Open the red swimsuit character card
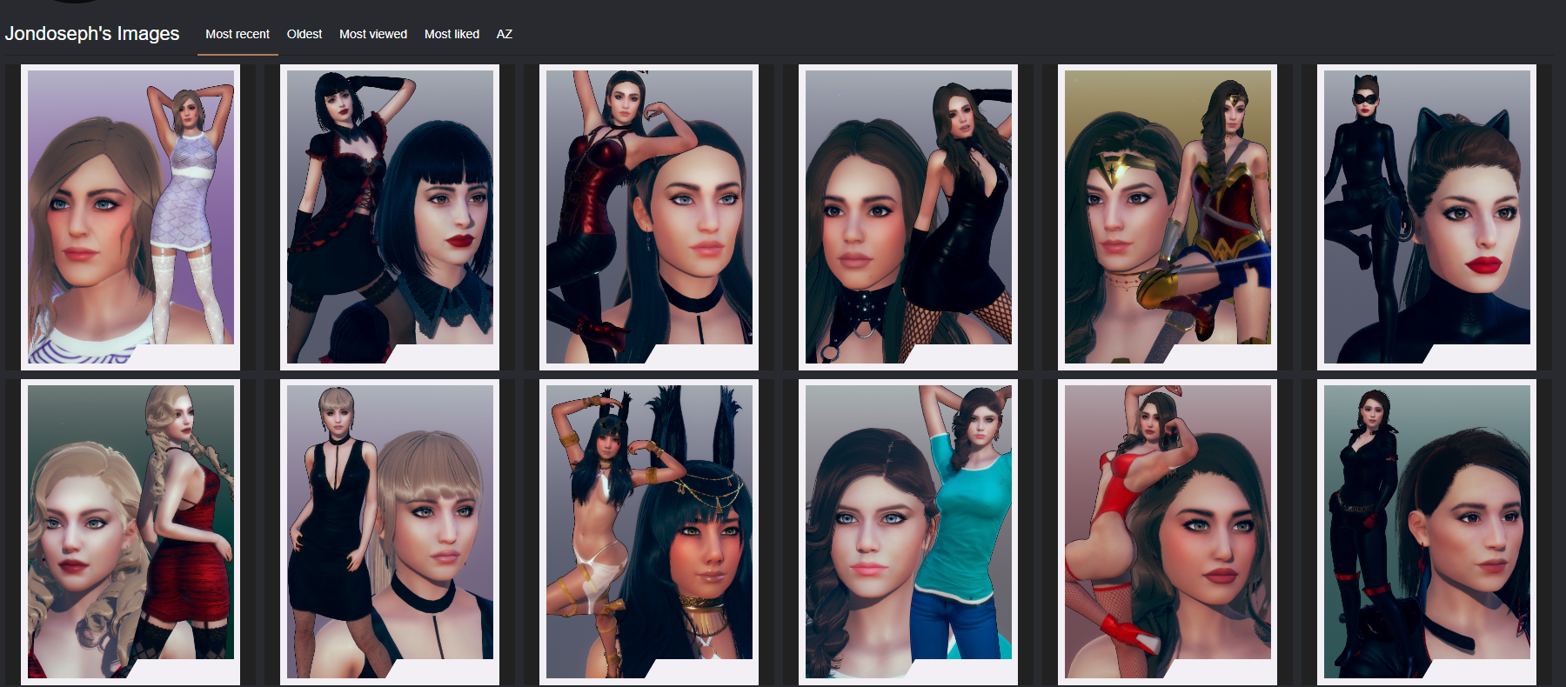 (1168, 532)
